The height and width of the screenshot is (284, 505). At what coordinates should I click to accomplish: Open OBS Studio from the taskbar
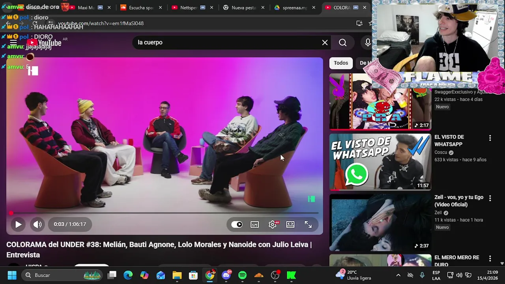click(275, 275)
